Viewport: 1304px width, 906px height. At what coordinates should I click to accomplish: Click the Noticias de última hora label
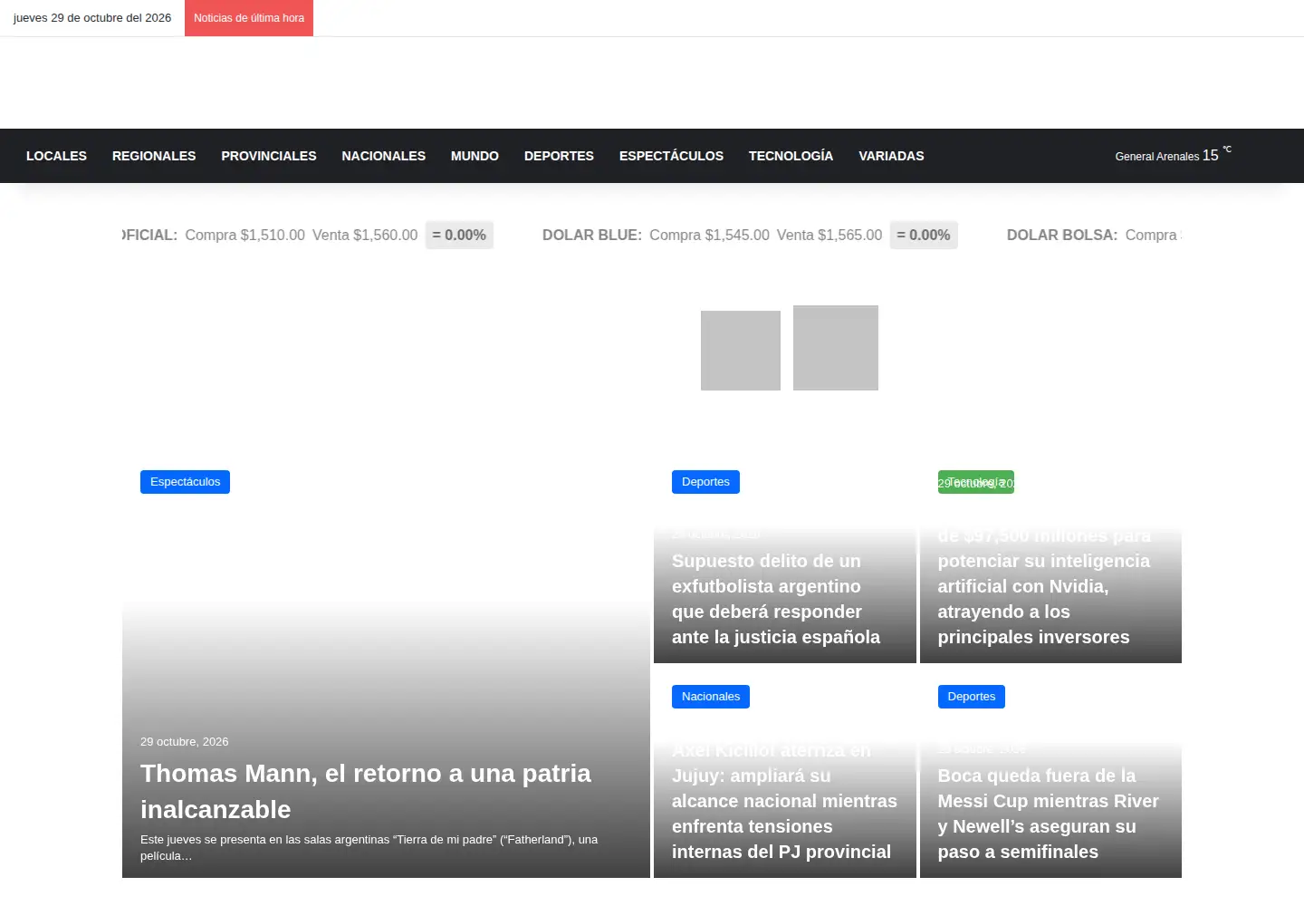249,18
